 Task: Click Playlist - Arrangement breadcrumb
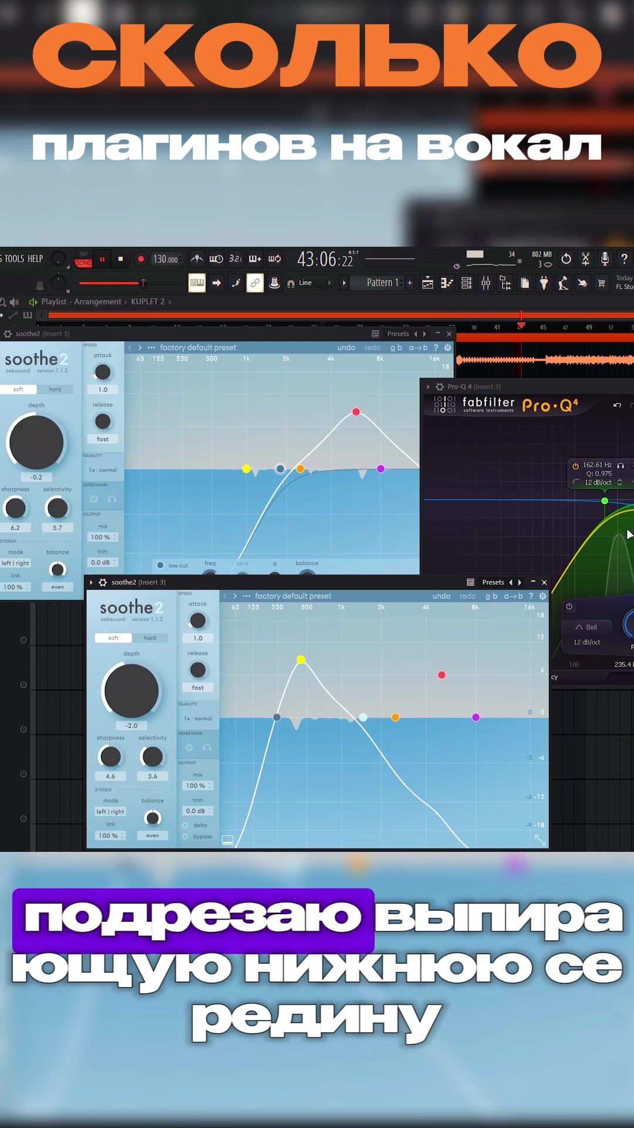pyautogui.click(x=81, y=301)
